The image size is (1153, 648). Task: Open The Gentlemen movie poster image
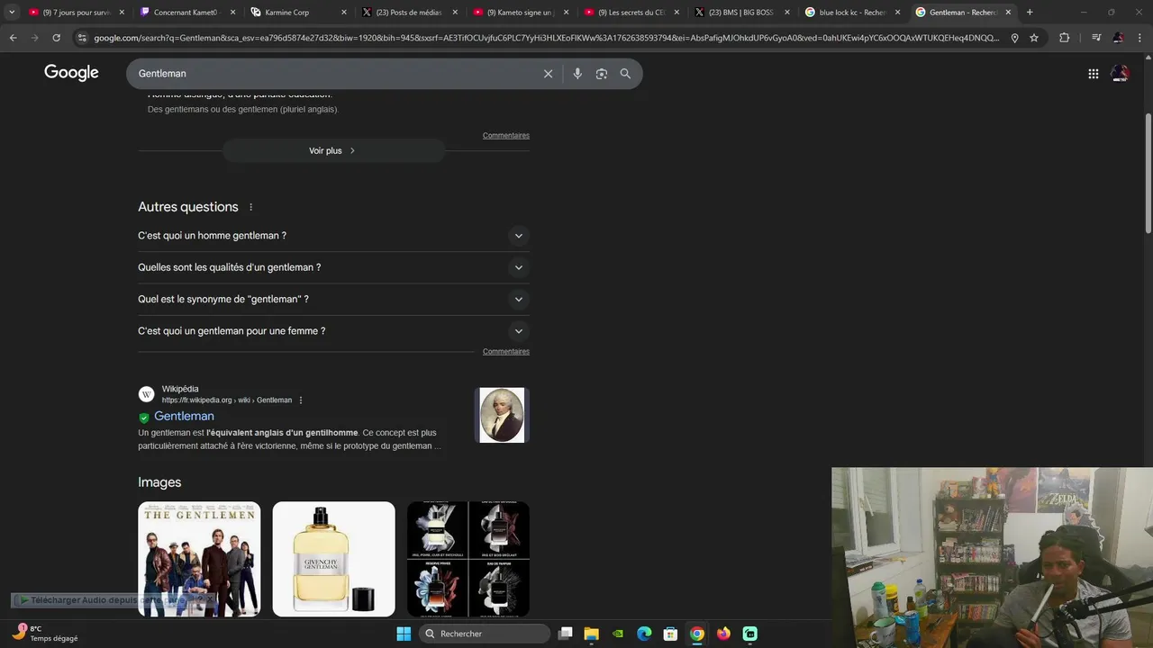point(199,559)
